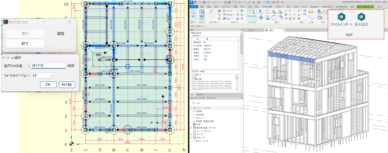Click the 出力ファイル名 text field
The height and width of the screenshot is (153, 388).
coord(48,66)
